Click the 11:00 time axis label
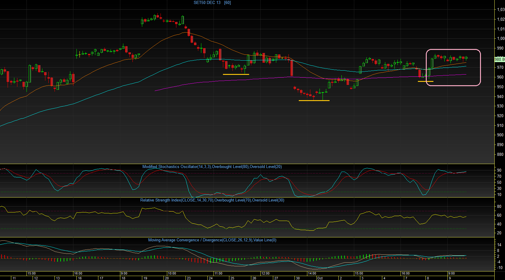 pyautogui.click(x=218, y=273)
